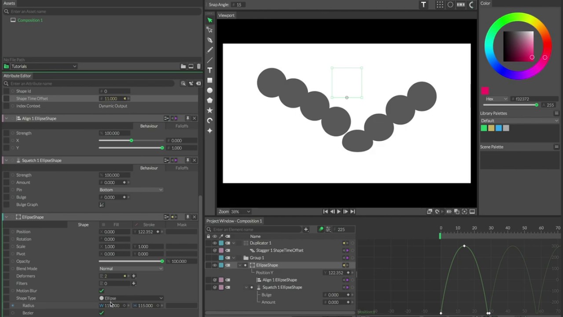
Task: Select the Ellipse shape tool
Action: click(x=210, y=90)
